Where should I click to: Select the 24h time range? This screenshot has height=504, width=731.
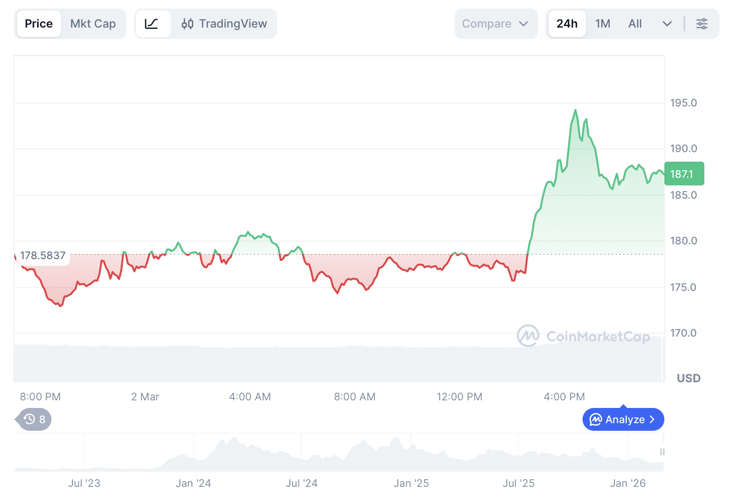(x=566, y=24)
